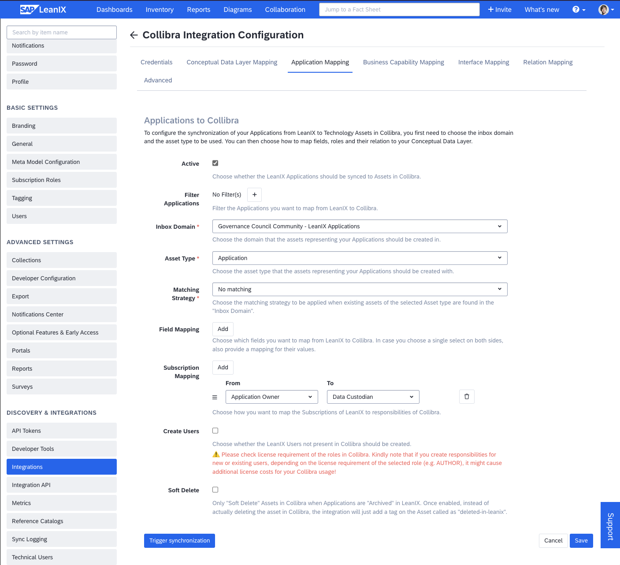Open Business Capability Mapping tab

point(404,62)
